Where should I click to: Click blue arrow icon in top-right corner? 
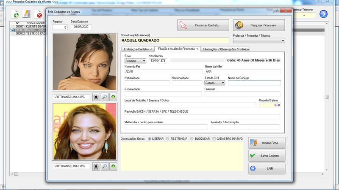324,14
